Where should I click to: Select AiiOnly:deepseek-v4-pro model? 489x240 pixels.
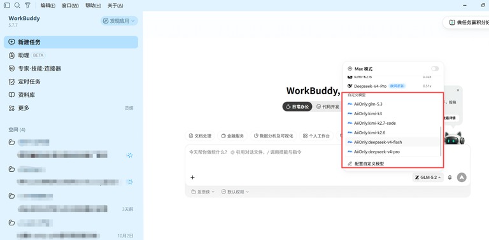(393, 152)
